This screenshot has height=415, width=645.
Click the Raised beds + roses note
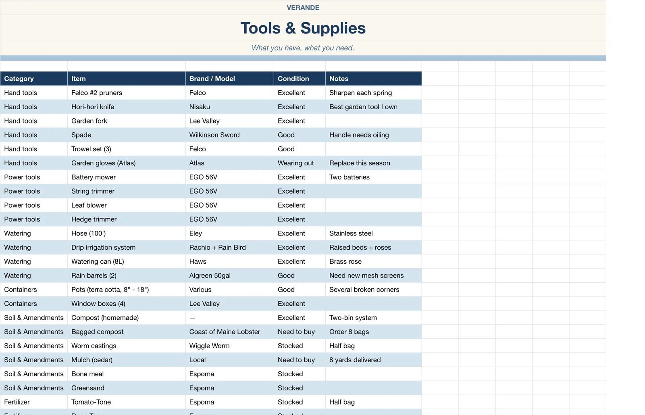pyautogui.click(x=373, y=248)
